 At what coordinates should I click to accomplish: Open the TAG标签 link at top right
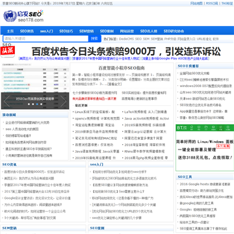227,3
